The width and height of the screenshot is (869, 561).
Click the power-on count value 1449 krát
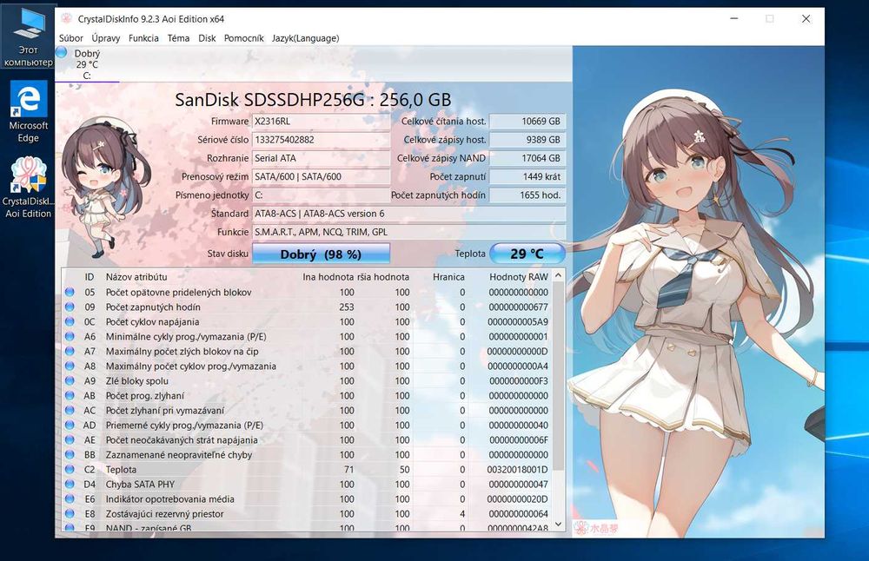pyautogui.click(x=527, y=176)
